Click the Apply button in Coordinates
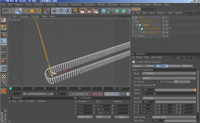This screenshot has height=123, width=200. click(x=122, y=117)
